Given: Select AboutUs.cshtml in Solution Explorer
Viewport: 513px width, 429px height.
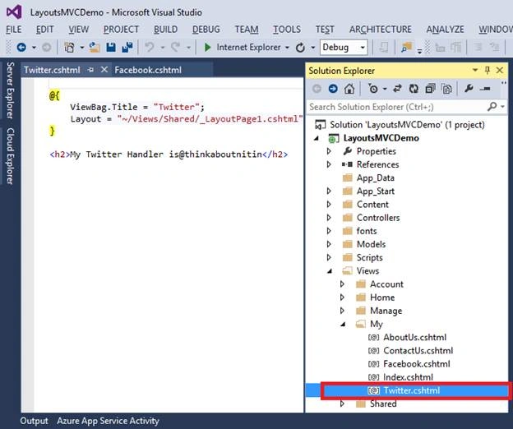Looking at the screenshot, I should [x=414, y=337].
